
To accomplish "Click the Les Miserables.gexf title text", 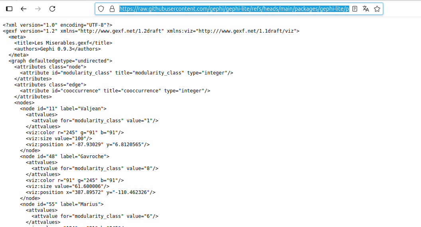I will click(x=63, y=43).
